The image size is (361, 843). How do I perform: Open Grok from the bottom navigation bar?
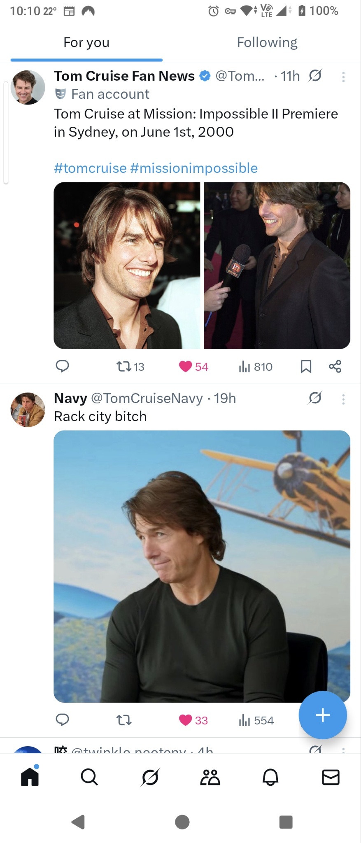[x=150, y=777]
